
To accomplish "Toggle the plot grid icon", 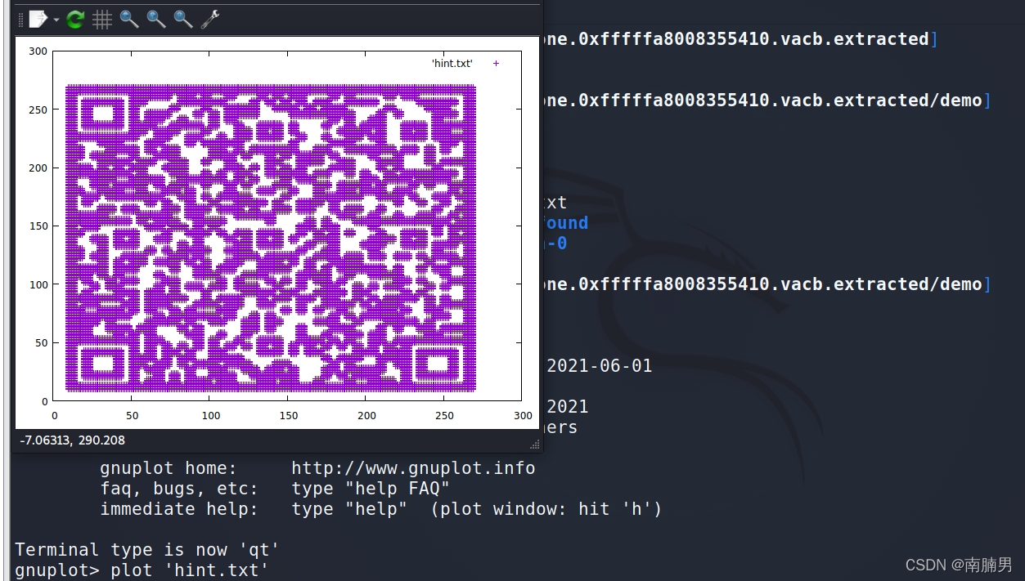I will tap(102, 19).
